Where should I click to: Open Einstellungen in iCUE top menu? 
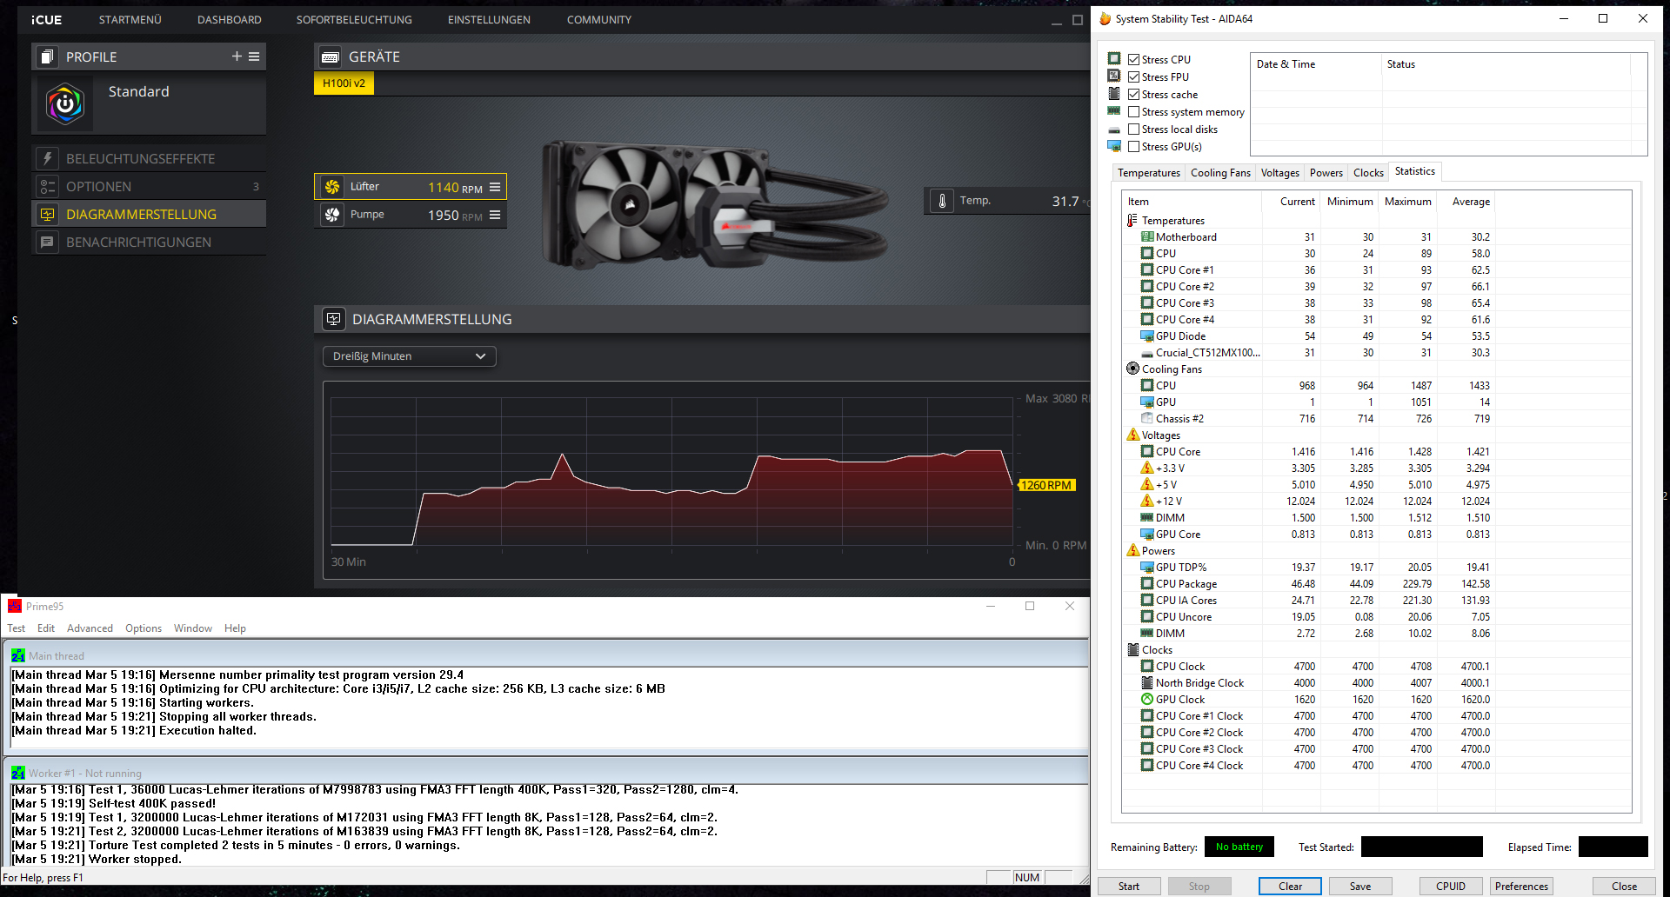(489, 19)
